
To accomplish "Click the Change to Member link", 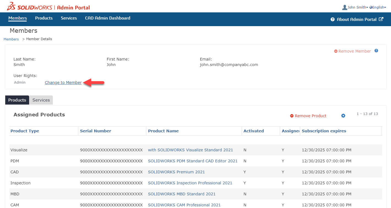I will 63,82.
